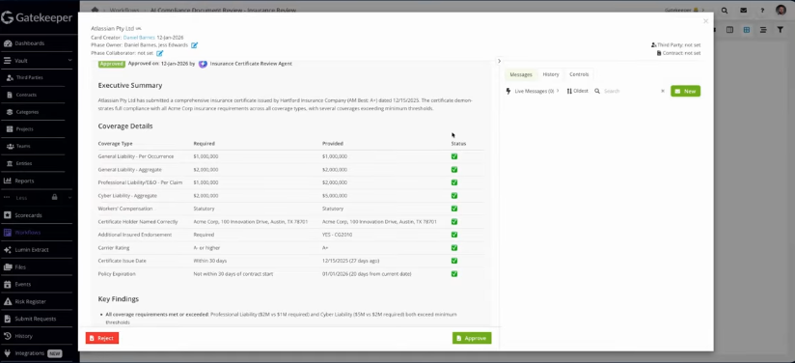This screenshot has width=795, height=363.
Task: Click the Third Party: not set label
Action: click(x=676, y=45)
